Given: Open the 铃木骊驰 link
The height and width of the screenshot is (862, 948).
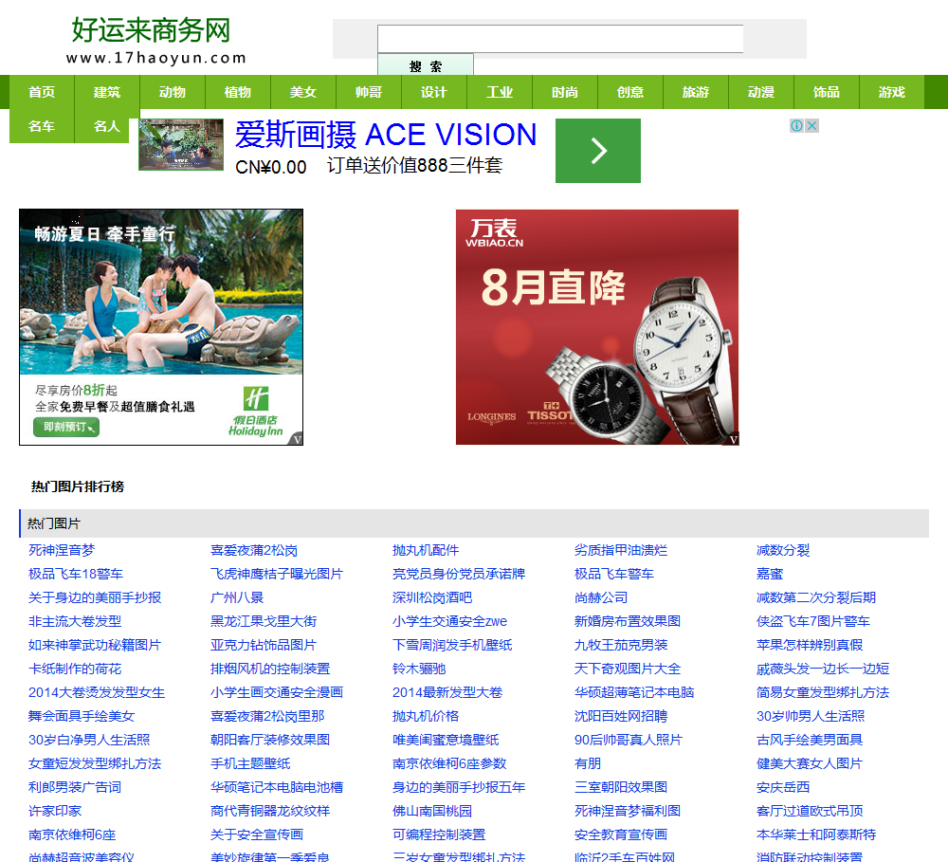Looking at the screenshot, I should [419, 669].
